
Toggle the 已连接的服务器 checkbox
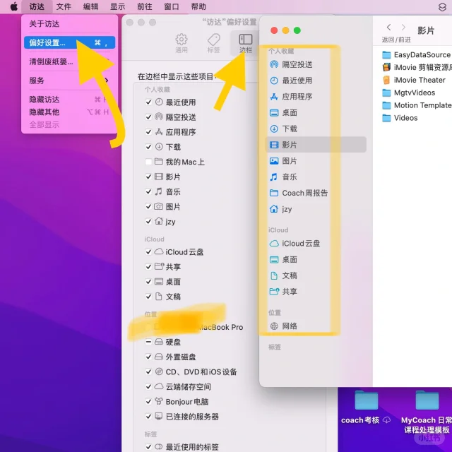click(148, 417)
